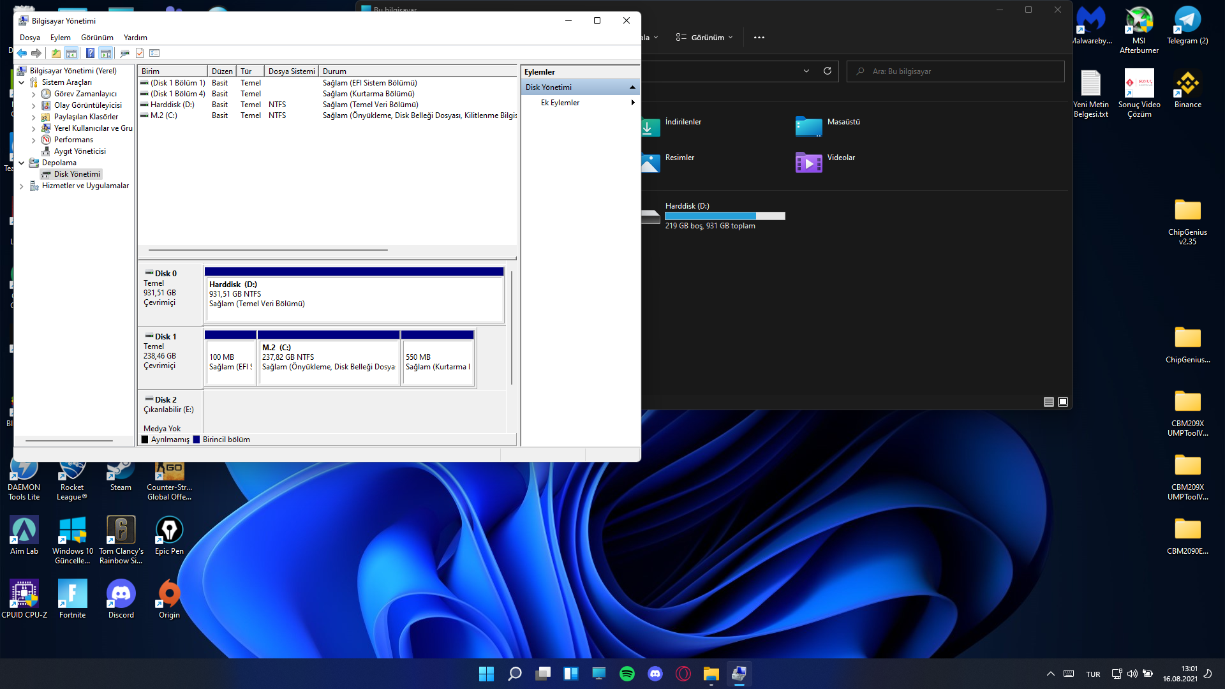Click the Durum column header
This screenshot has width=1225, height=689.
pyautogui.click(x=334, y=71)
